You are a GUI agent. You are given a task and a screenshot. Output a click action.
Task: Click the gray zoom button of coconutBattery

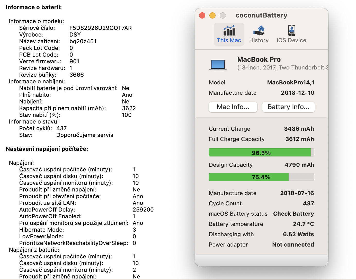(x=223, y=15)
